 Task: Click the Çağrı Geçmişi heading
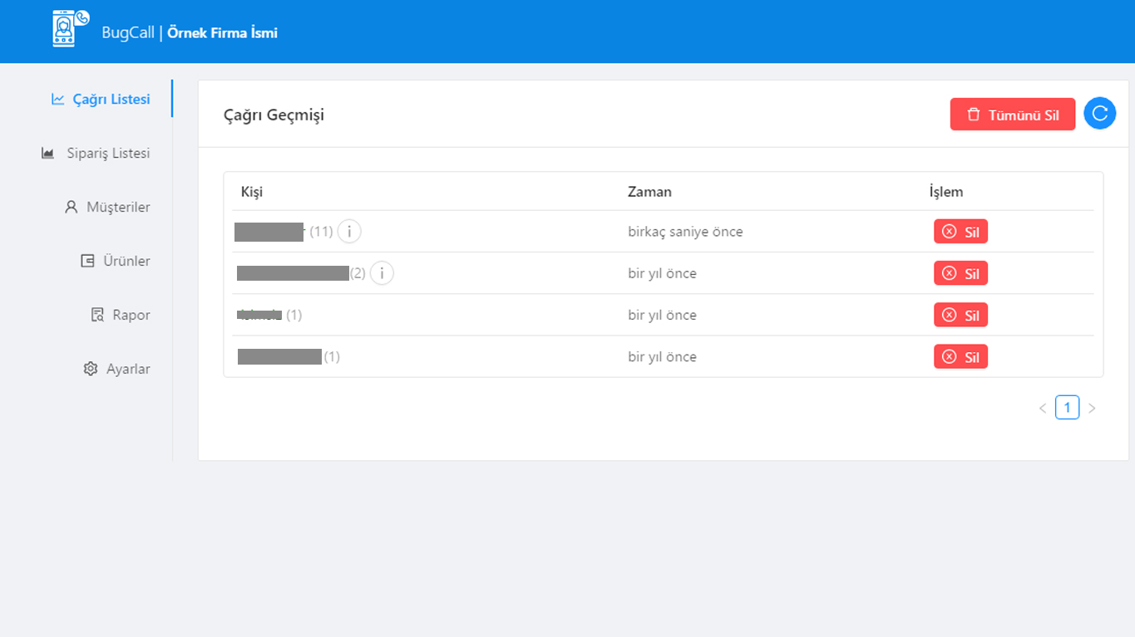pyautogui.click(x=274, y=115)
